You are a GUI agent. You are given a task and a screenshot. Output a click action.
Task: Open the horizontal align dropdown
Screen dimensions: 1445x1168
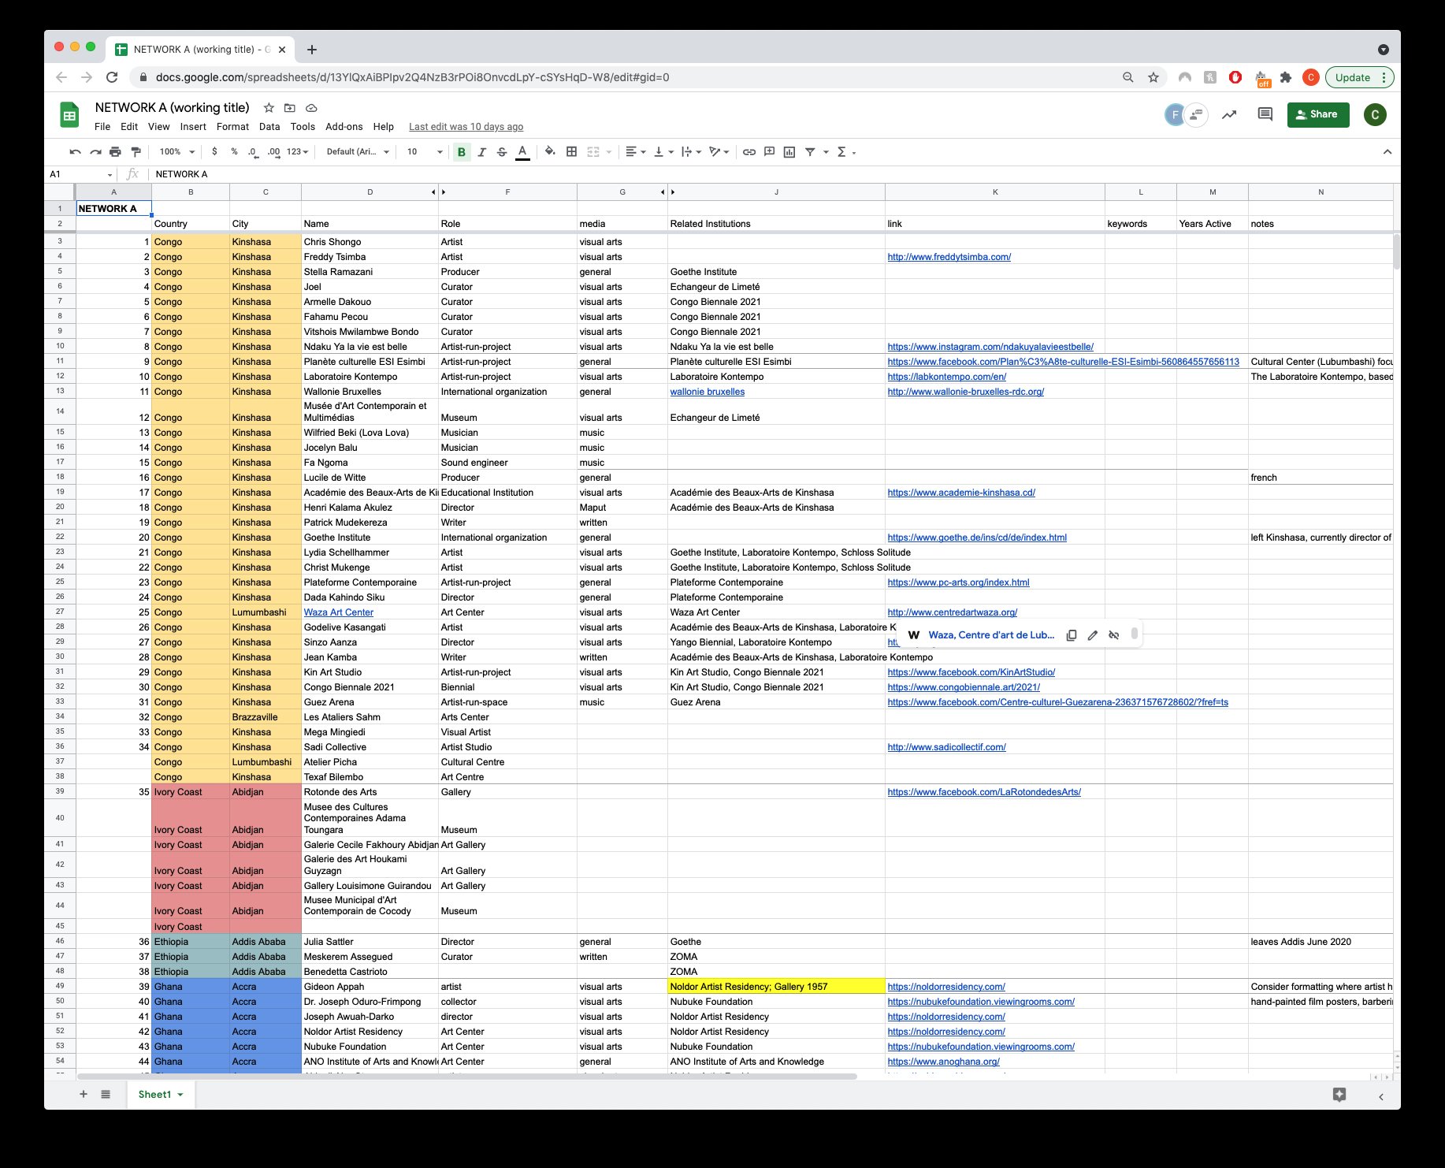coord(635,152)
